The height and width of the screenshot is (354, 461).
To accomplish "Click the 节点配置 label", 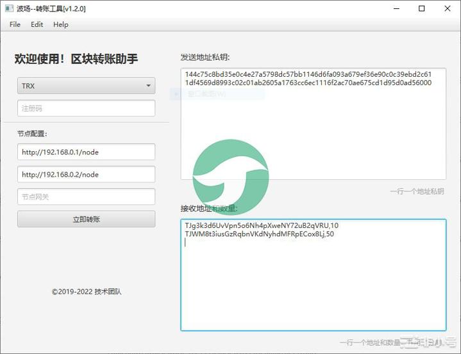I will [x=32, y=134].
